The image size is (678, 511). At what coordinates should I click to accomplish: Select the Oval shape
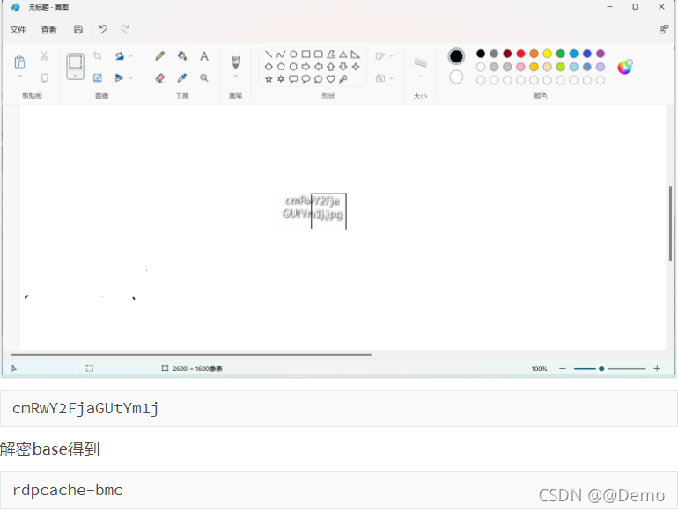click(x=293, y=54)
